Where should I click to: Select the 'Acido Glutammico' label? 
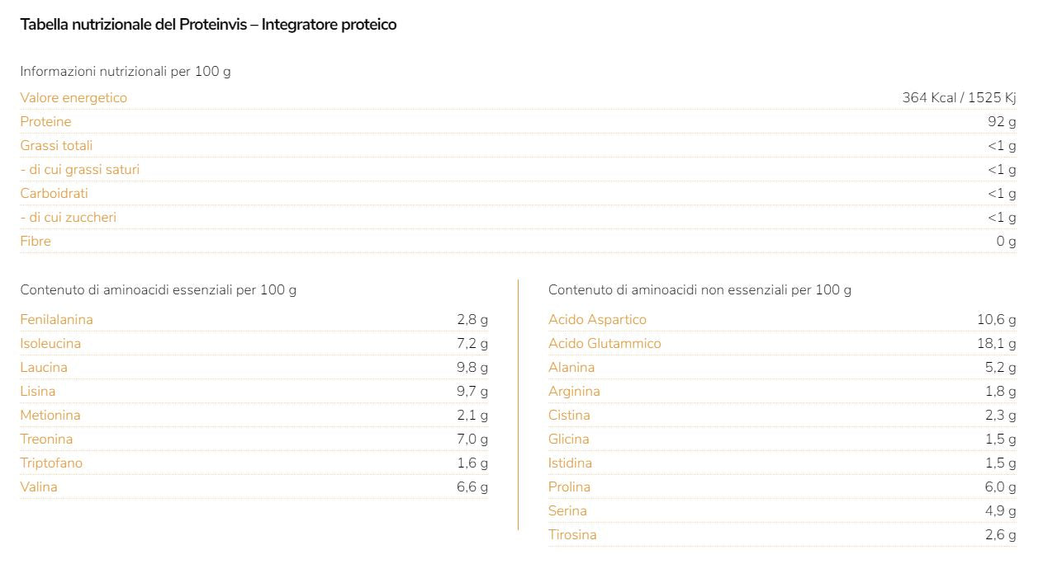(605, 343)
